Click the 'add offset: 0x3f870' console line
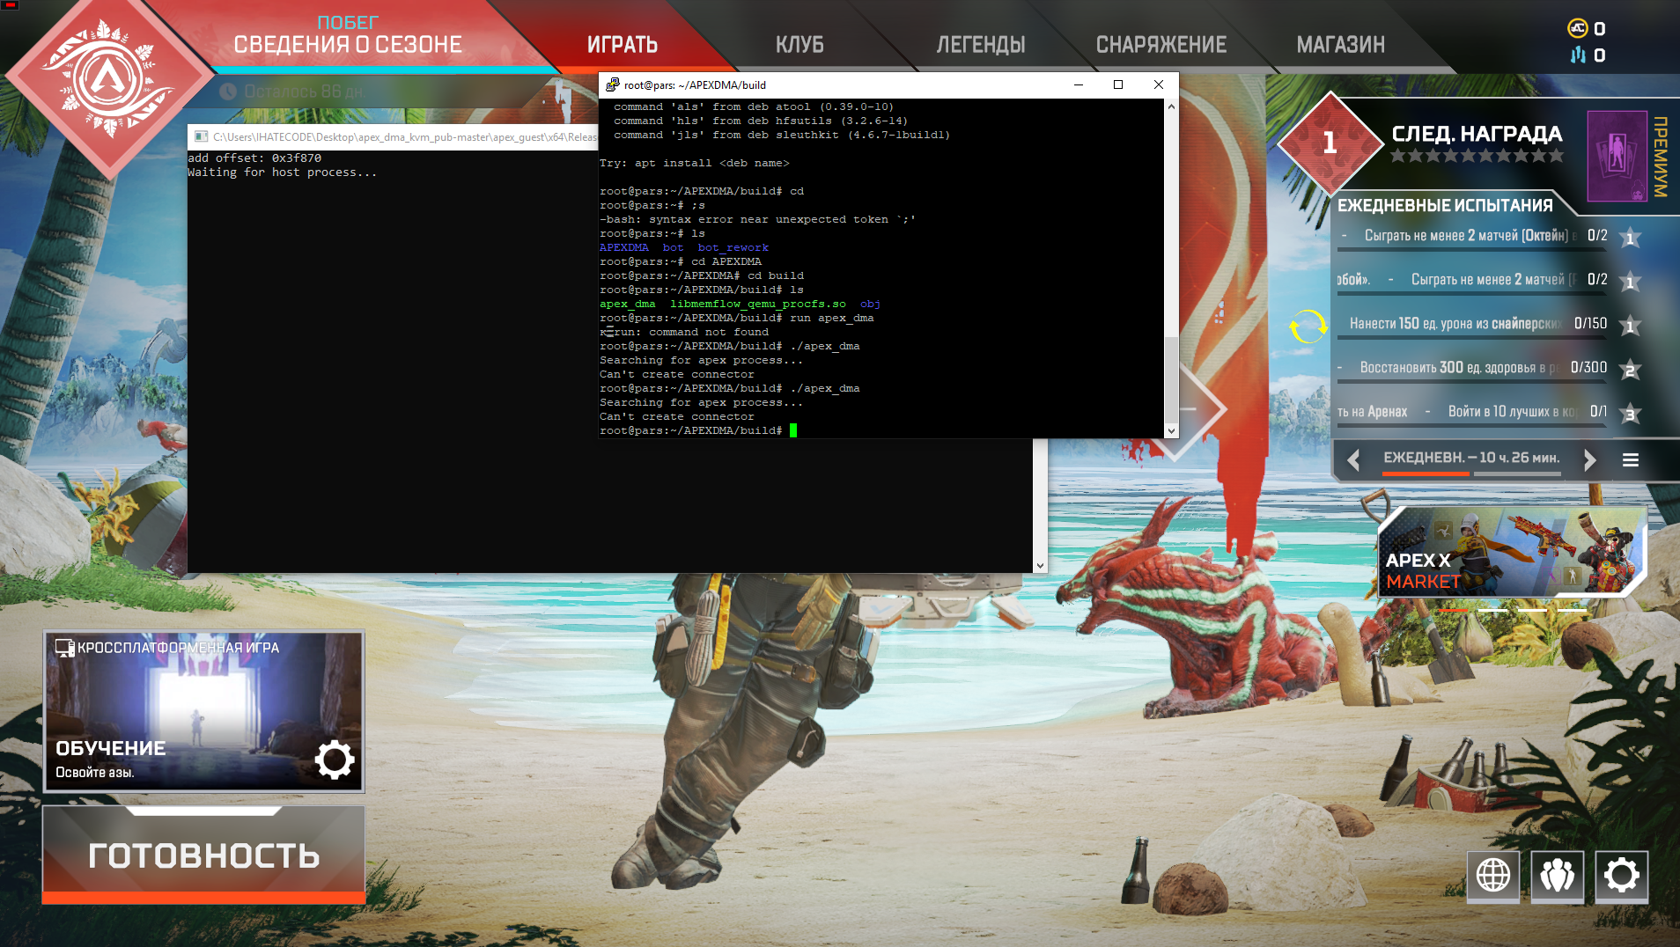The height and width of the screenshot is (947, 1680). 254,158
